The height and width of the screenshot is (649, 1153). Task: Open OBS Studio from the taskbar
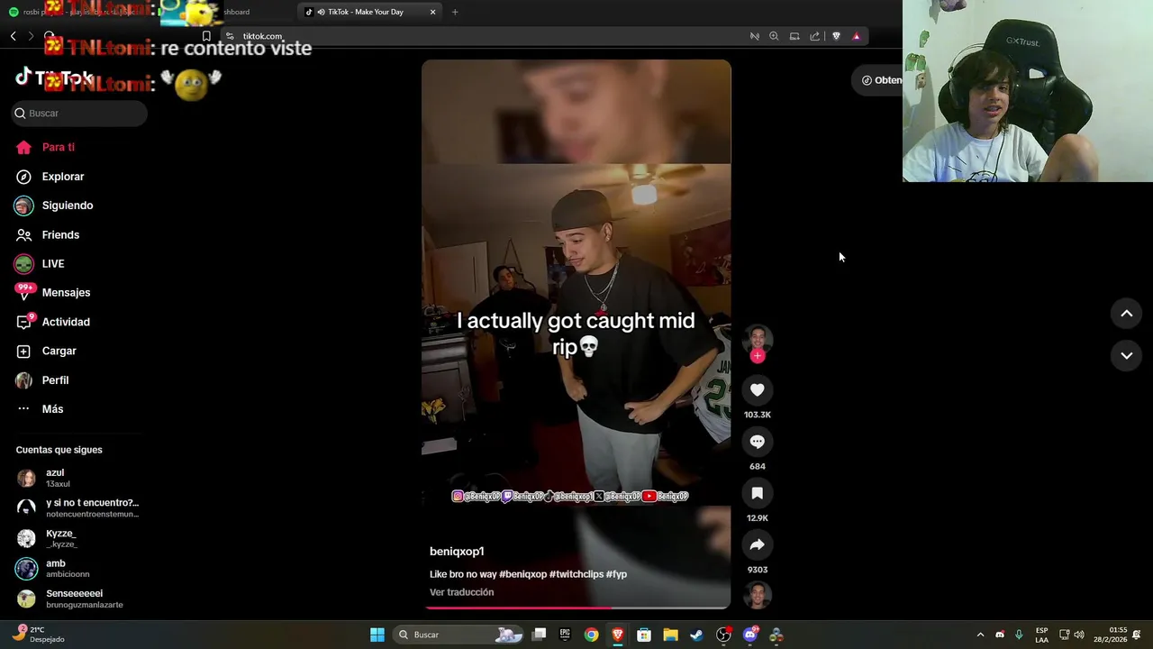point(723,635)
